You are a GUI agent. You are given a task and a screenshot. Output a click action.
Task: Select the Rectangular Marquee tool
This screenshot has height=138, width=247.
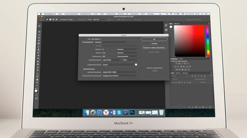(x=39, y=29)
